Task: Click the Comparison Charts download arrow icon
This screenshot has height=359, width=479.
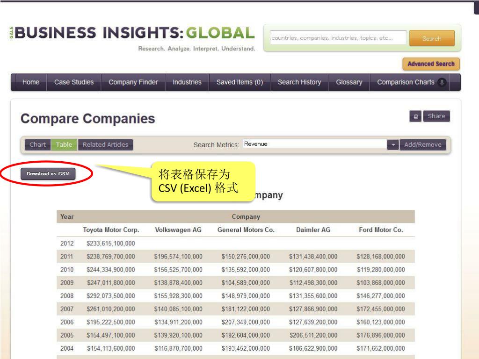Action: point(442,82)
